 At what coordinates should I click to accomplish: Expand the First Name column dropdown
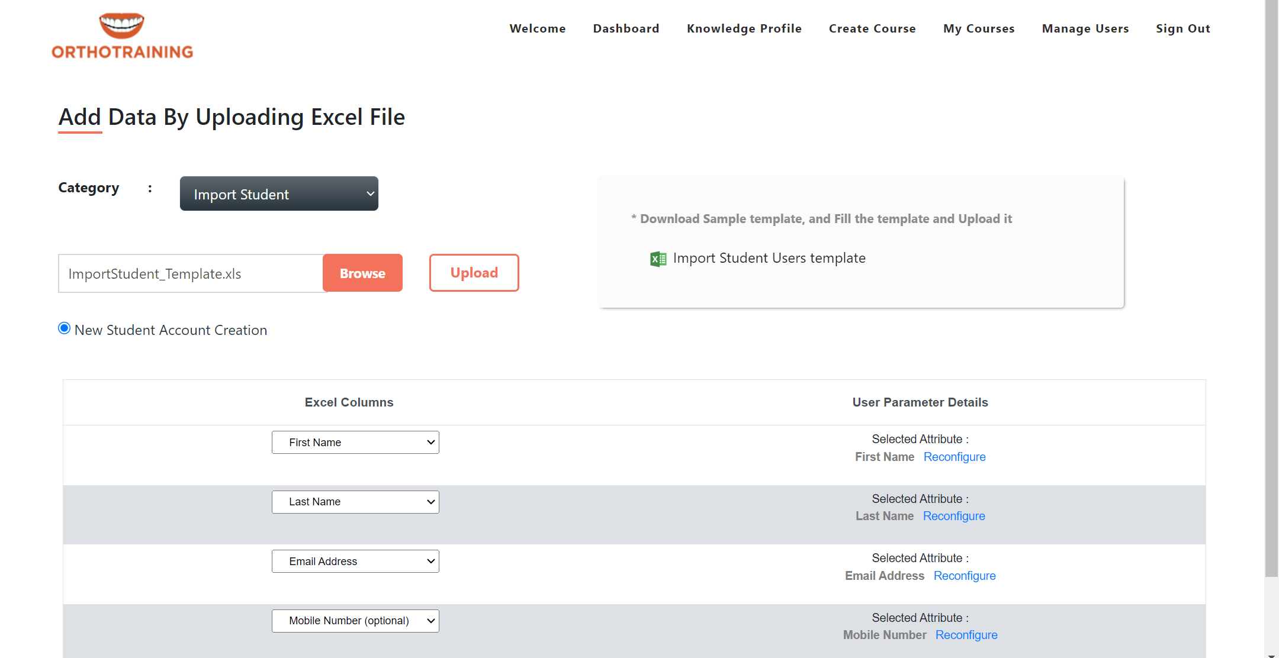click(x=355, y=443)
